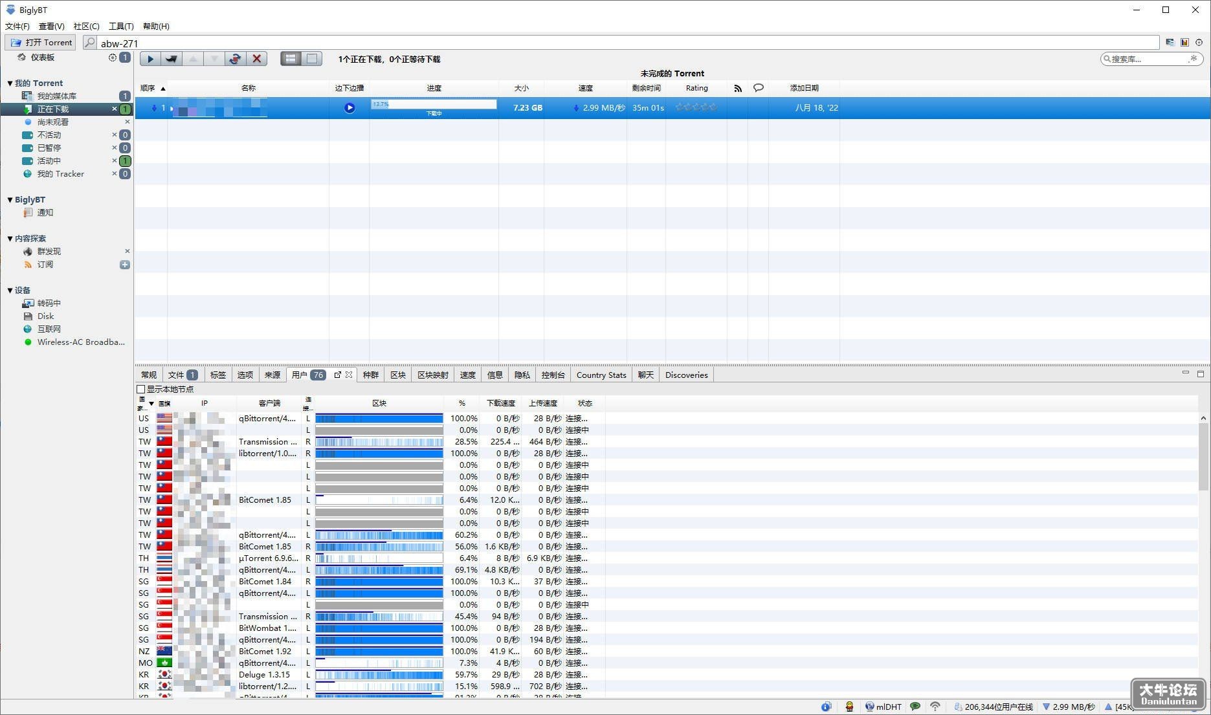
Task: Close the 正在下载 sidebar entry X
Action: [x=115, y=109]
